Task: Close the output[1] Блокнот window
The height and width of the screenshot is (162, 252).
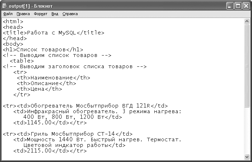Action: [x=246, y=6]
